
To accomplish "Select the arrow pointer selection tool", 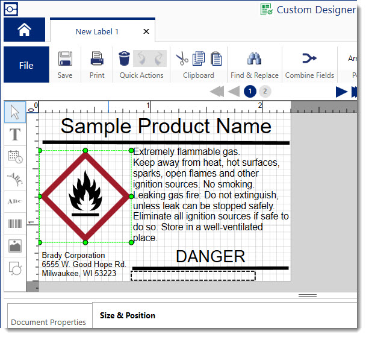I will (x=15, y=112).
